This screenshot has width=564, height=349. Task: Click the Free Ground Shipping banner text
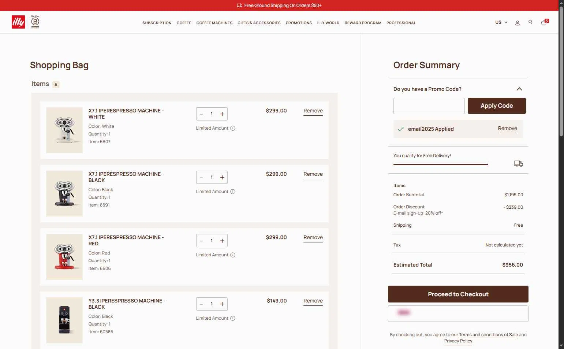(283, 5)
